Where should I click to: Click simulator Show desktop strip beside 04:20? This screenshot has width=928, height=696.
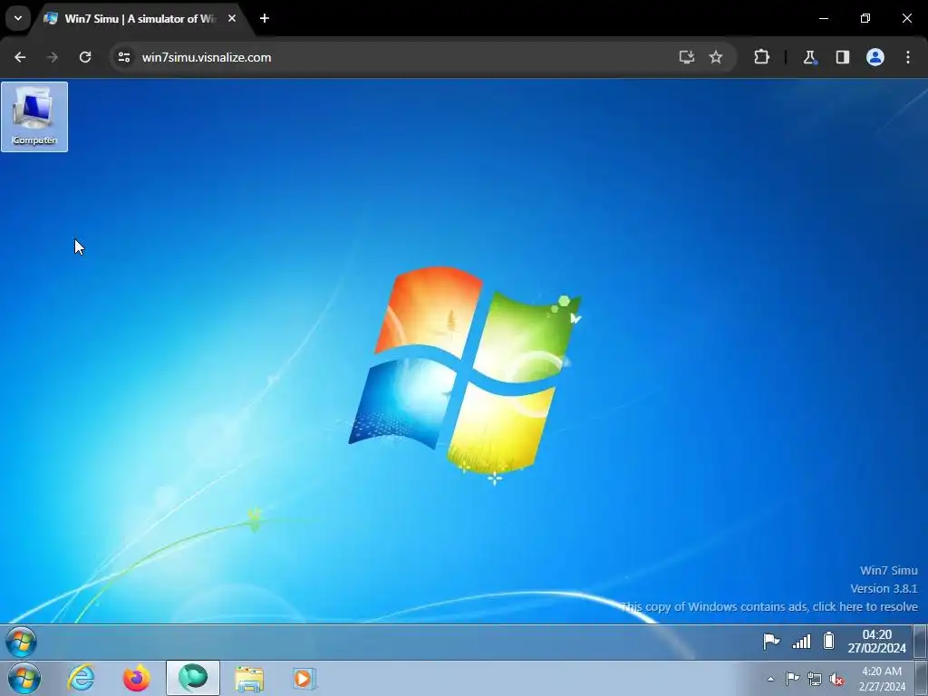tap(921, 642)
